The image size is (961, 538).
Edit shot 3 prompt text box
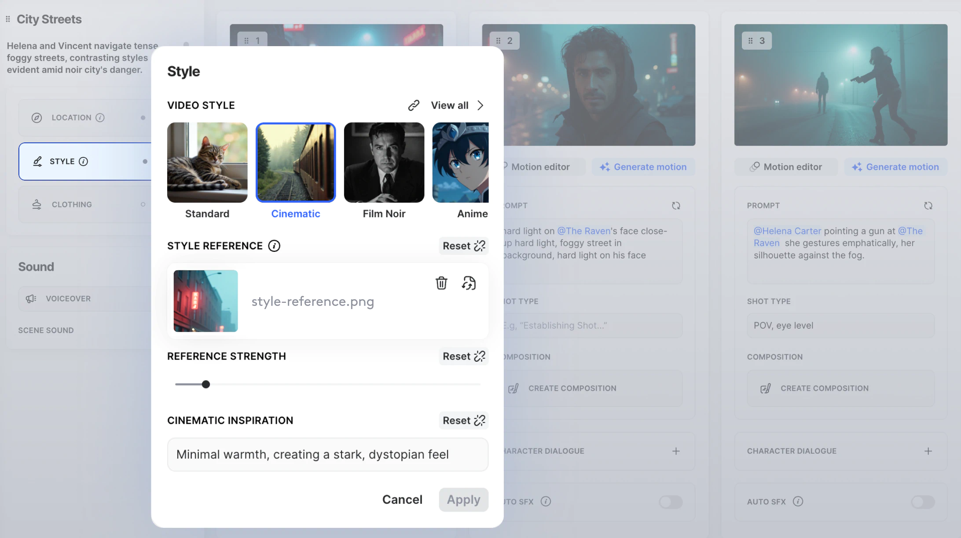(x=840, y=251)
